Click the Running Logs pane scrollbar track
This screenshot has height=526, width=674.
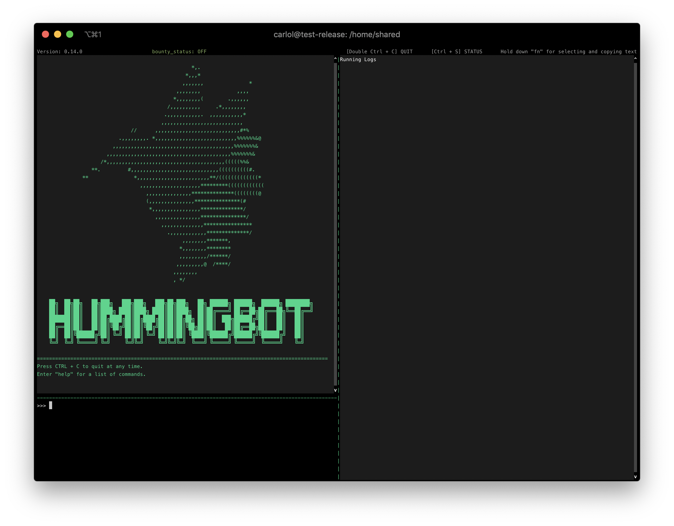[x=636, y=267]
